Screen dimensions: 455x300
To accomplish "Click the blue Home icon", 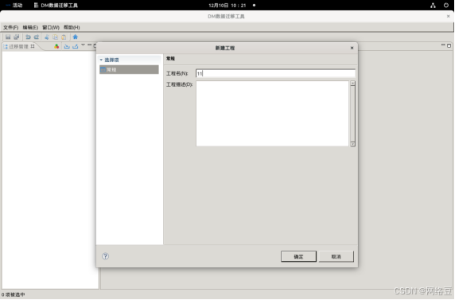I will point(75,37).
